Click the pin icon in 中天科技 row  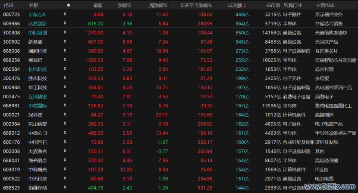(x=65, y=178)
